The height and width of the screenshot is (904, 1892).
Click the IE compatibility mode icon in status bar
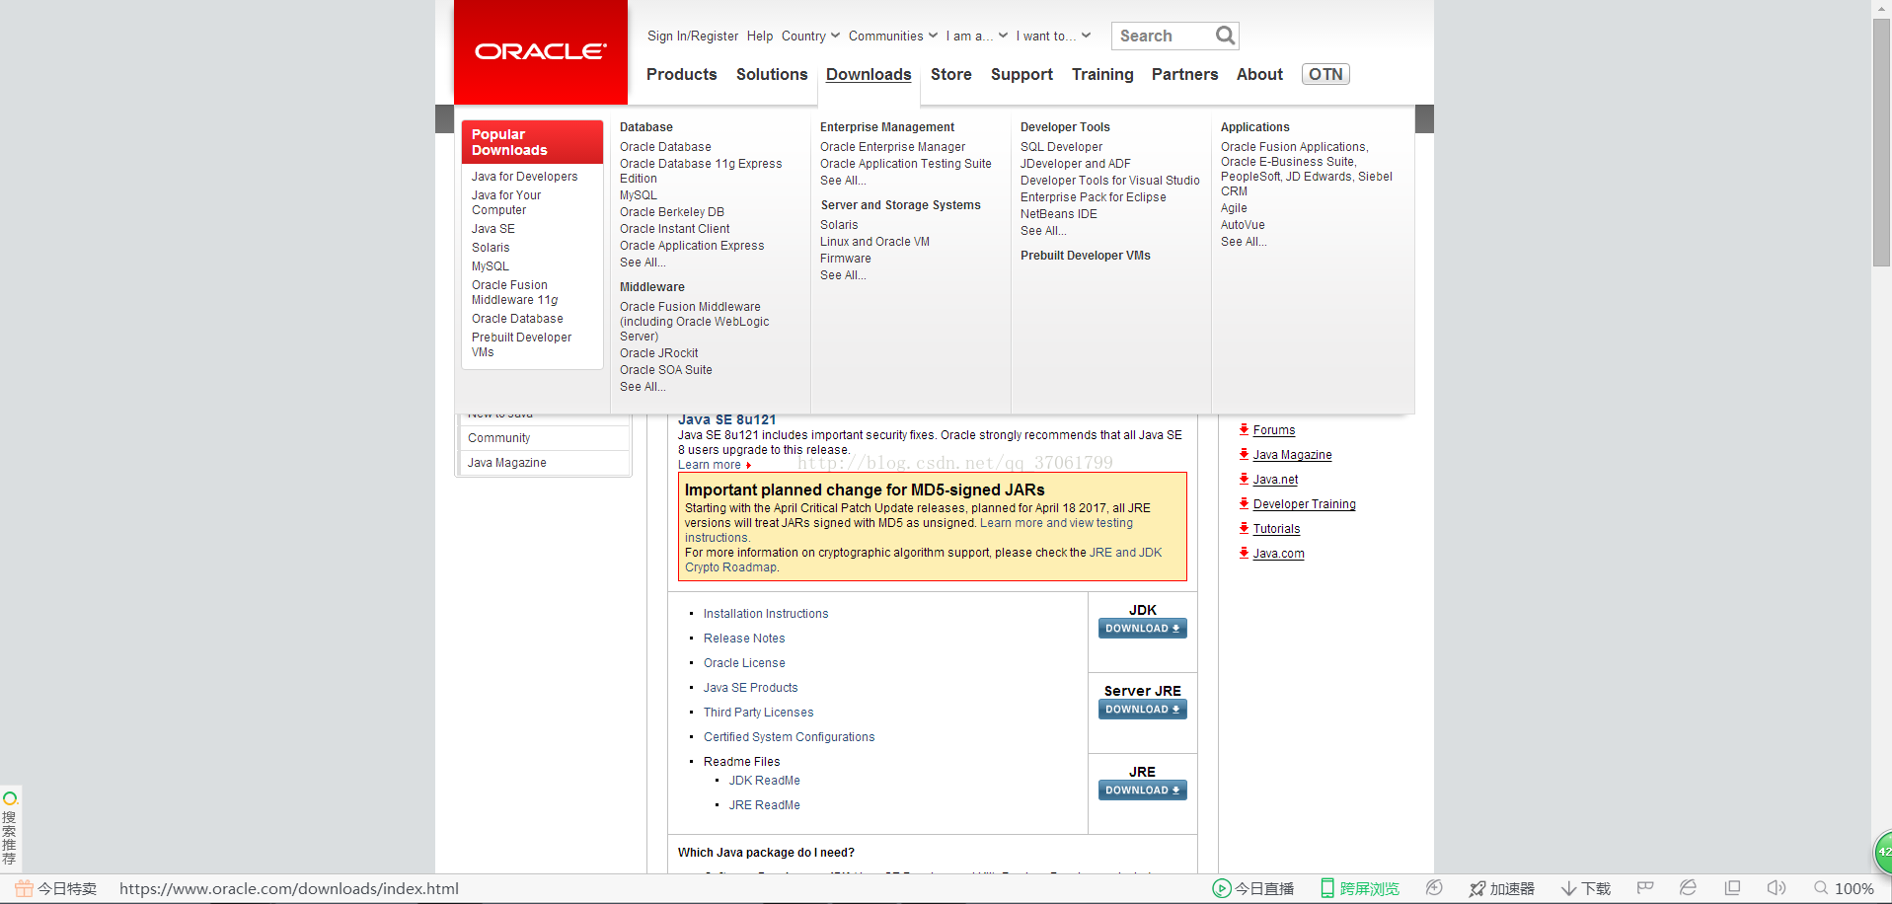pos(1688,888)
